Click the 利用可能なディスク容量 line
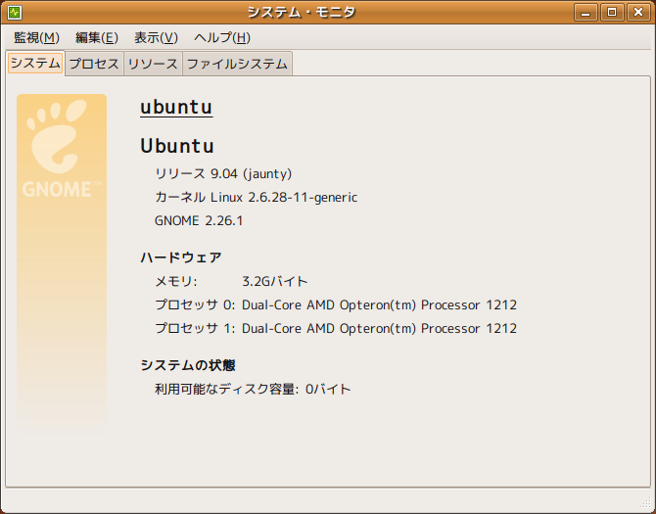 click(x=253, y=389)
